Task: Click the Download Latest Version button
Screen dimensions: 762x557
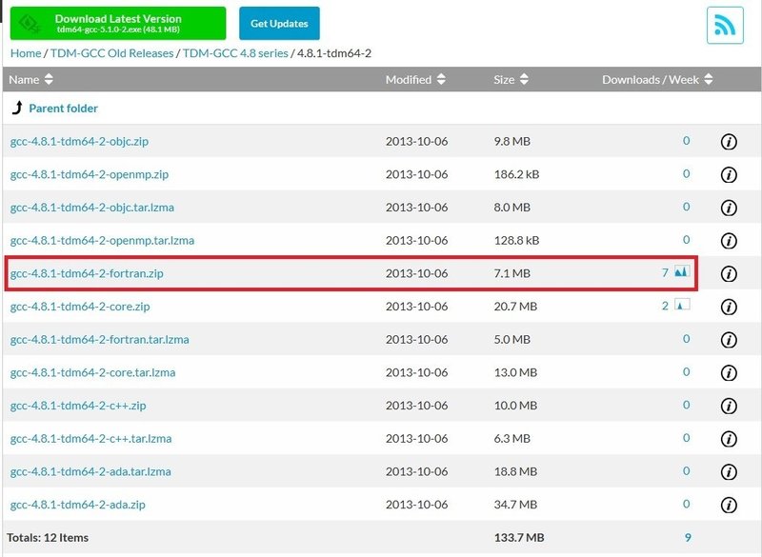Action: (118, 23)
